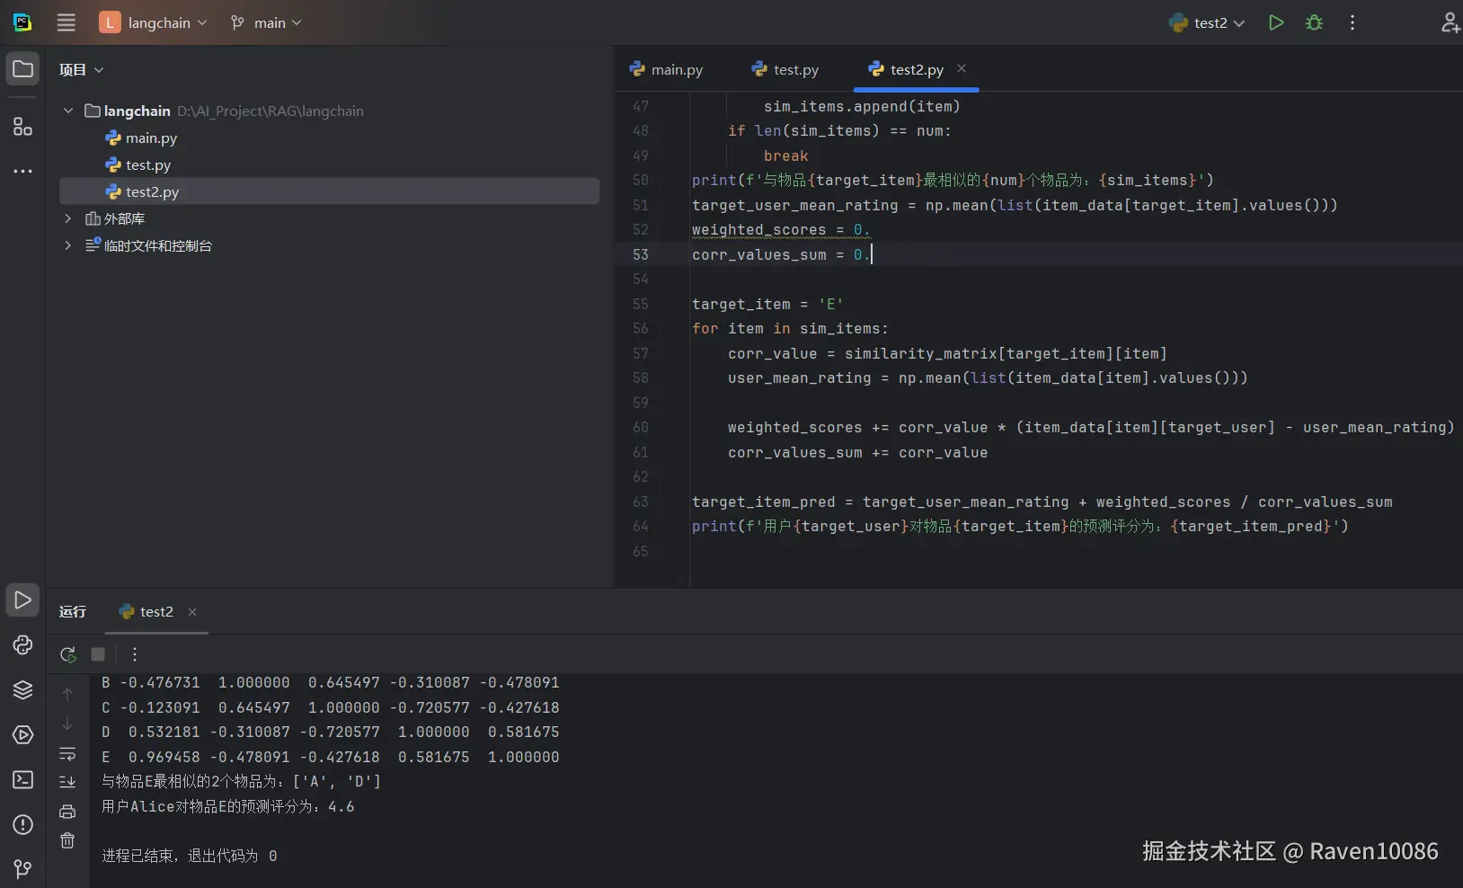
Task: Open the 项目 view dropdown
Action: pos(82,69)
